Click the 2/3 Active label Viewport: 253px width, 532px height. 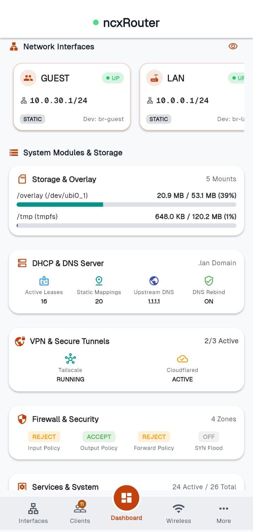coord(221,341)
